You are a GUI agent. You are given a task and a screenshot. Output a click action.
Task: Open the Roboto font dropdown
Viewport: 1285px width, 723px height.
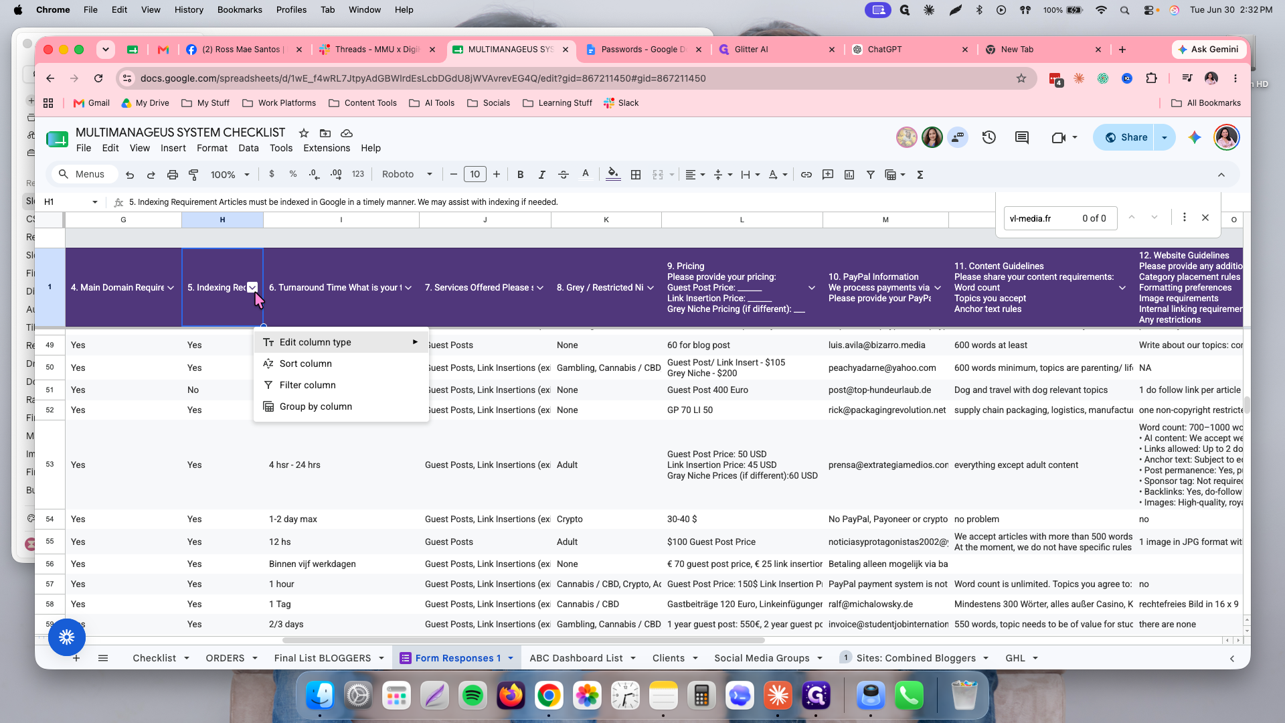tap(407, 174)
